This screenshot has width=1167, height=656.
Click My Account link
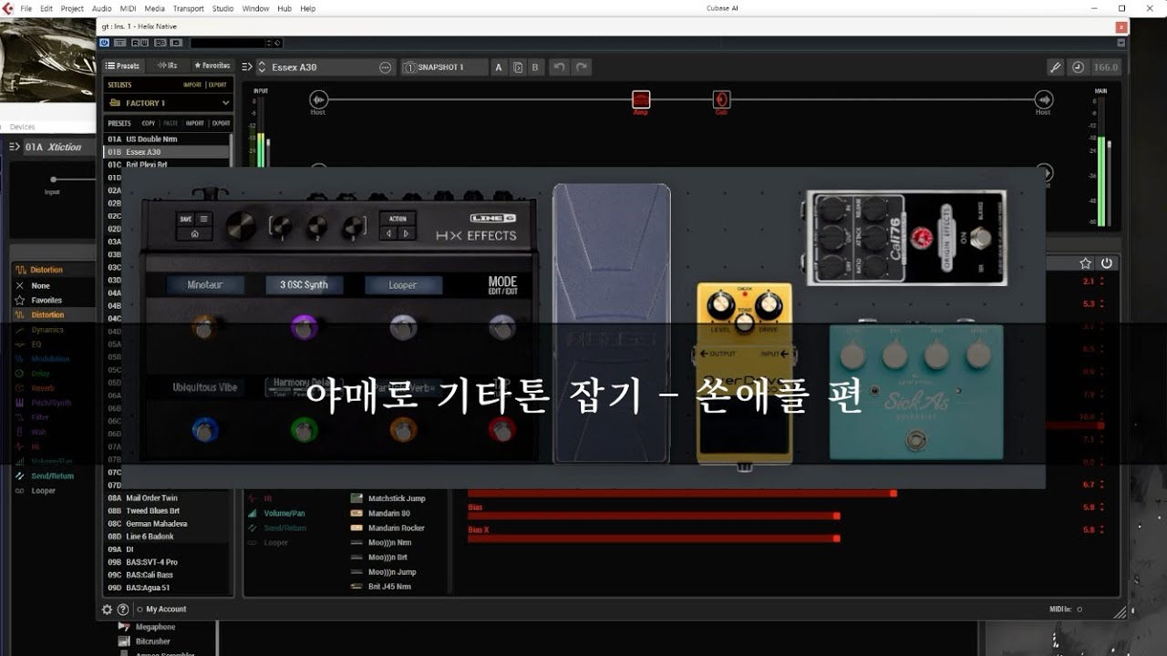point(166,610)
